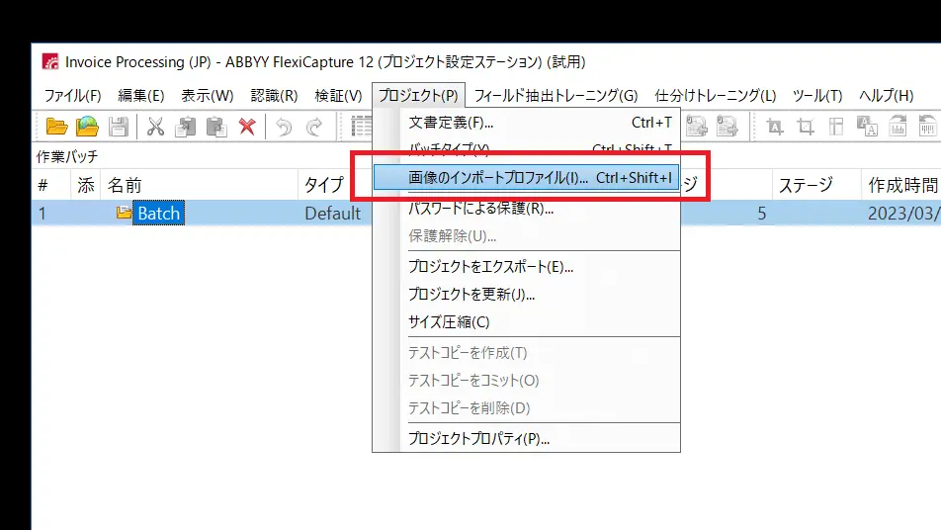Open the フィールド抽出トレーニング(G) menu
Viewport: 941px width, 530px height.
(x=556, y=96)
